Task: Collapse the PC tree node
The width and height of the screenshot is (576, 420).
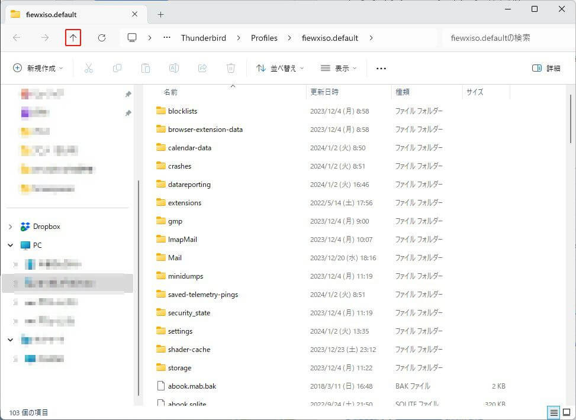Action: point(10,245)
